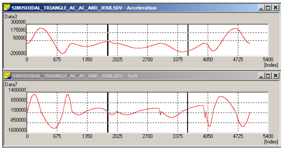Click [Index] label in the Jerk window
The height and width of the screenshot is (150, 283).
point(271,142)
